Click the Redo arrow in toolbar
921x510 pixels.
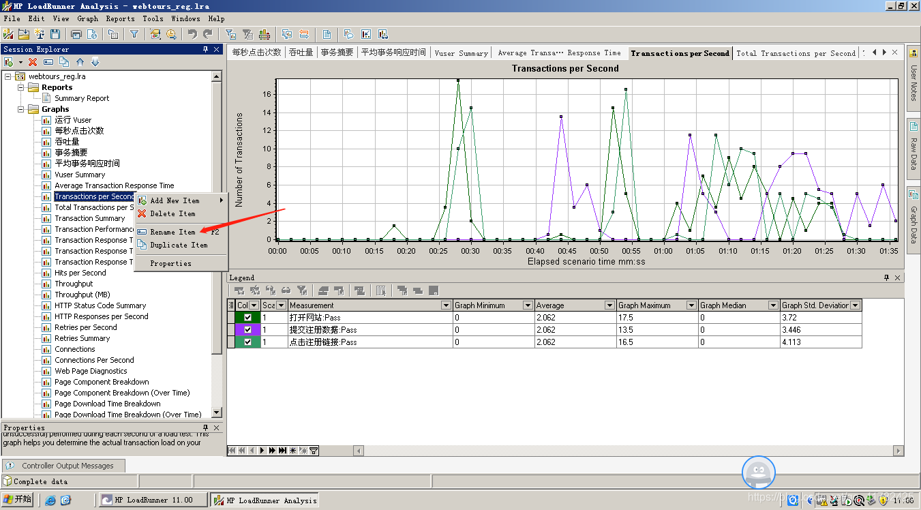point(208,34)
